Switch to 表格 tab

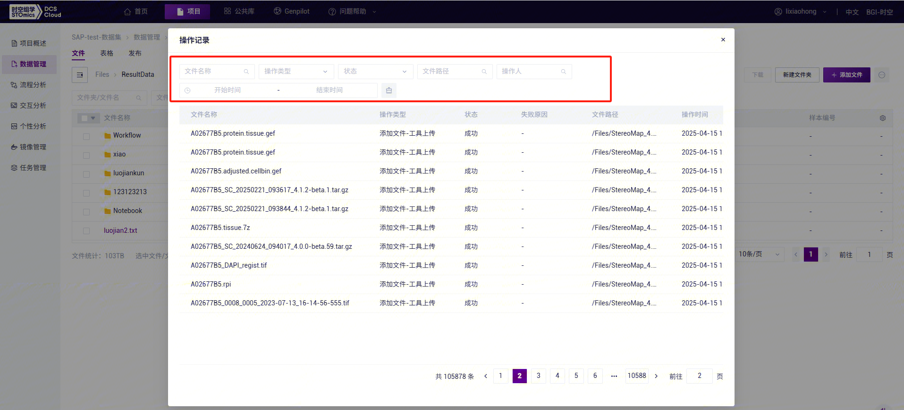tap(107, 53)
